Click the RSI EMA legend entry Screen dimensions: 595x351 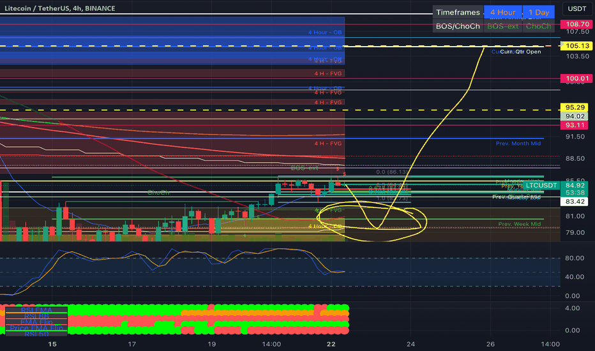point(36,310)
